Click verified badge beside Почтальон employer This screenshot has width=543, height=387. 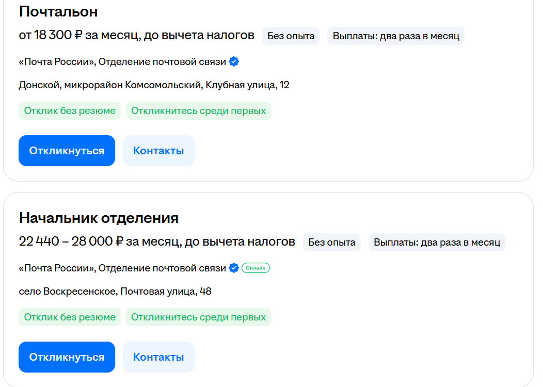[x=234, y=62]
